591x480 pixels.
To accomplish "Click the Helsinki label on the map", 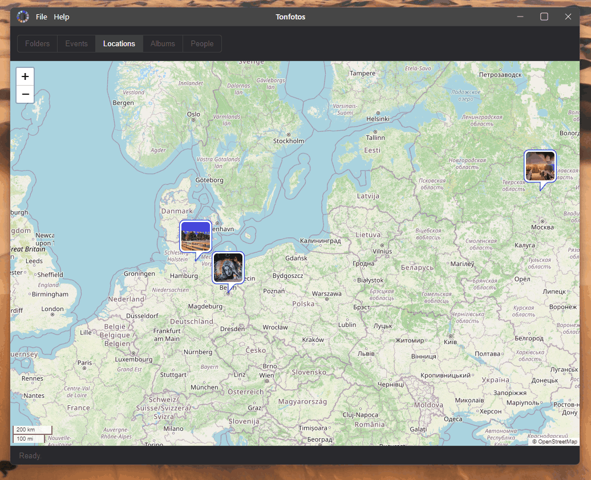I will [x=378, y=119].
